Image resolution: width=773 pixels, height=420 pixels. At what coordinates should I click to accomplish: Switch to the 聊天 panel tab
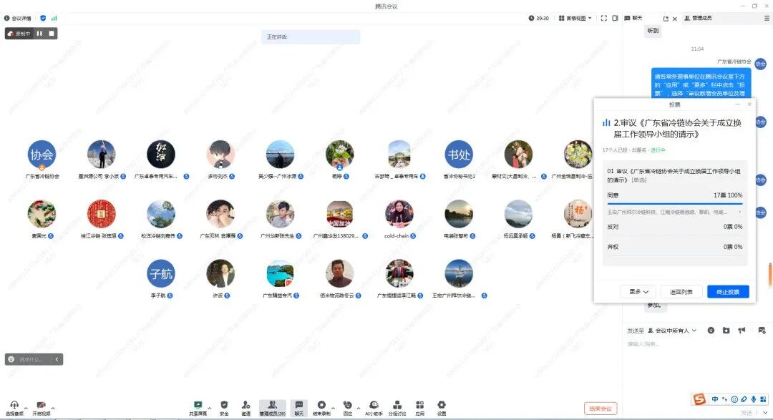coord(633,18)
